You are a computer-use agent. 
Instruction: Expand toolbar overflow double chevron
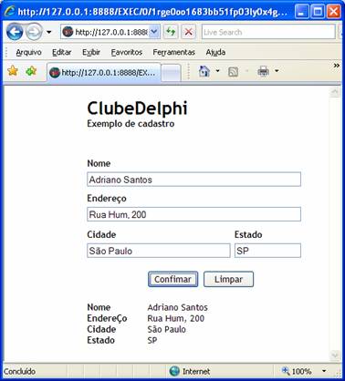[x=336, y=66]
